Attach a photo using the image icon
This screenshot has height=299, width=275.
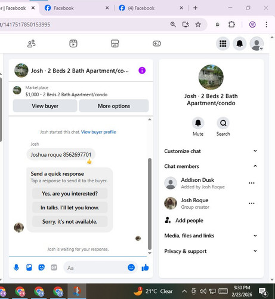[29, 267]
